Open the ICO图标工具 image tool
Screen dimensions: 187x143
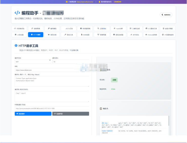(x=151, y=28)
